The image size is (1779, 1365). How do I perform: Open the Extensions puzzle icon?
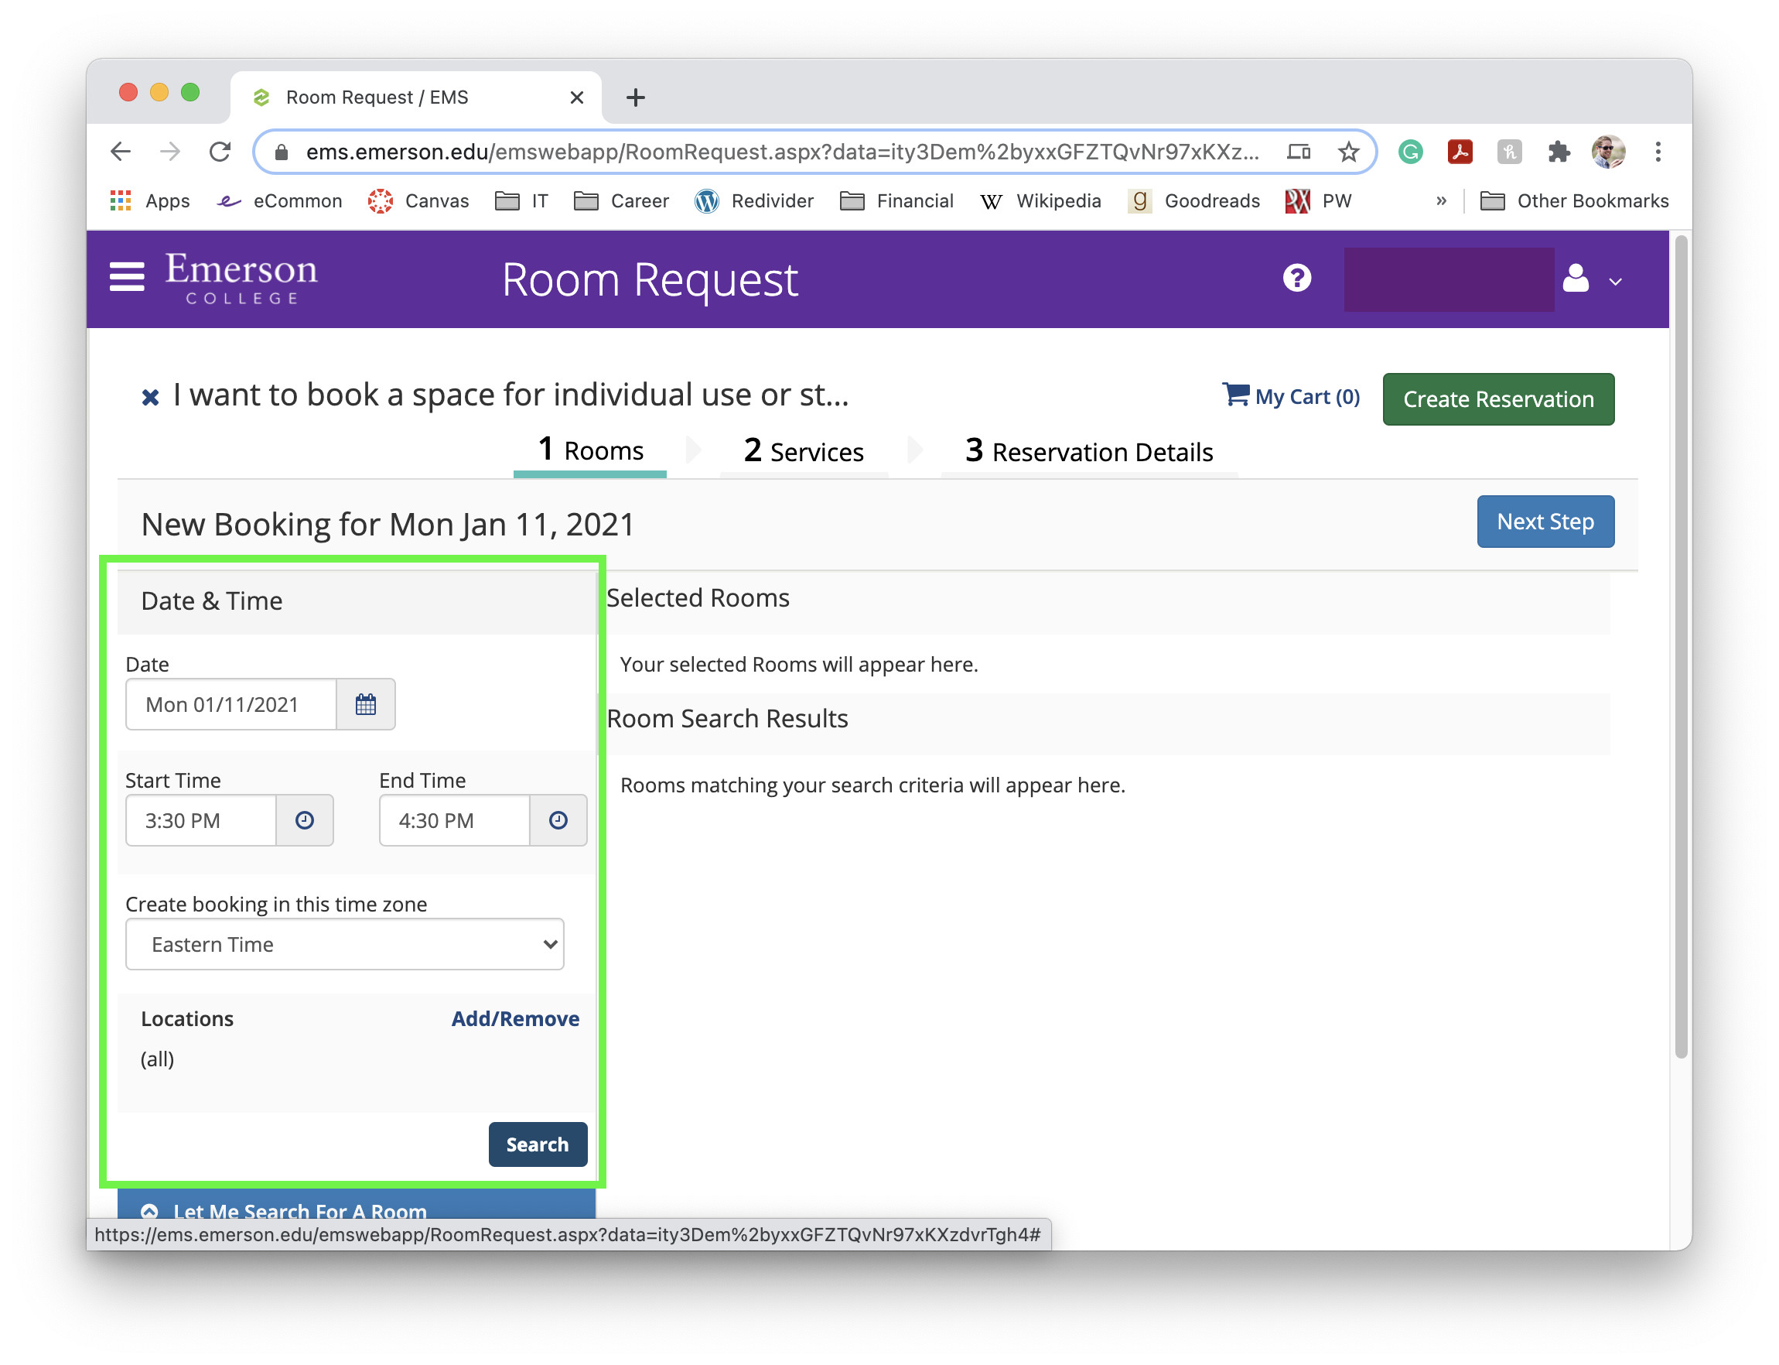(x=1558, y=152)
